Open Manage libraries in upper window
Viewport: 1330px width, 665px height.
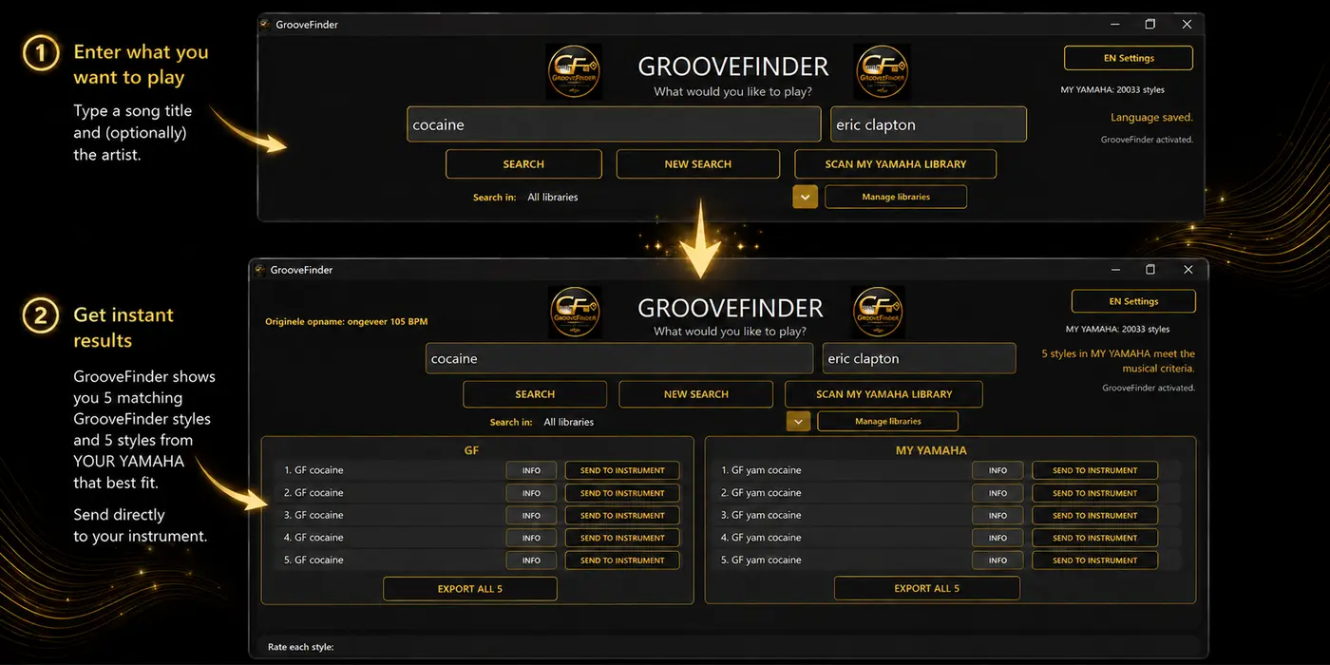[x=896, y=197]
